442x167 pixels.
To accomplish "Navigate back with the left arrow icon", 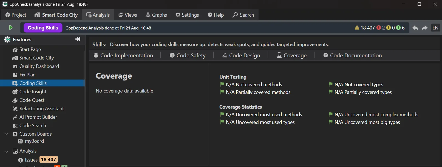I will pyautogui.click(x=415, y=28).
